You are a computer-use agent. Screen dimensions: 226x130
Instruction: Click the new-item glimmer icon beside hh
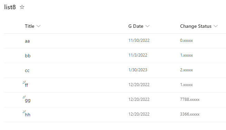pos(24,112)
